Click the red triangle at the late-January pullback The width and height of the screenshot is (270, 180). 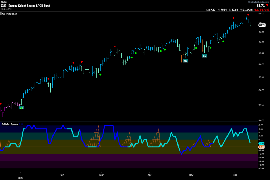(x=49, y=79)
